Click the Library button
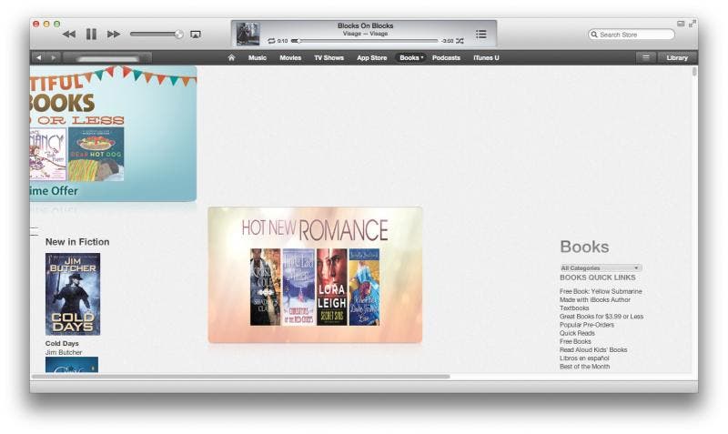This screenshot has width=728, height=434. tap(677, 58)
